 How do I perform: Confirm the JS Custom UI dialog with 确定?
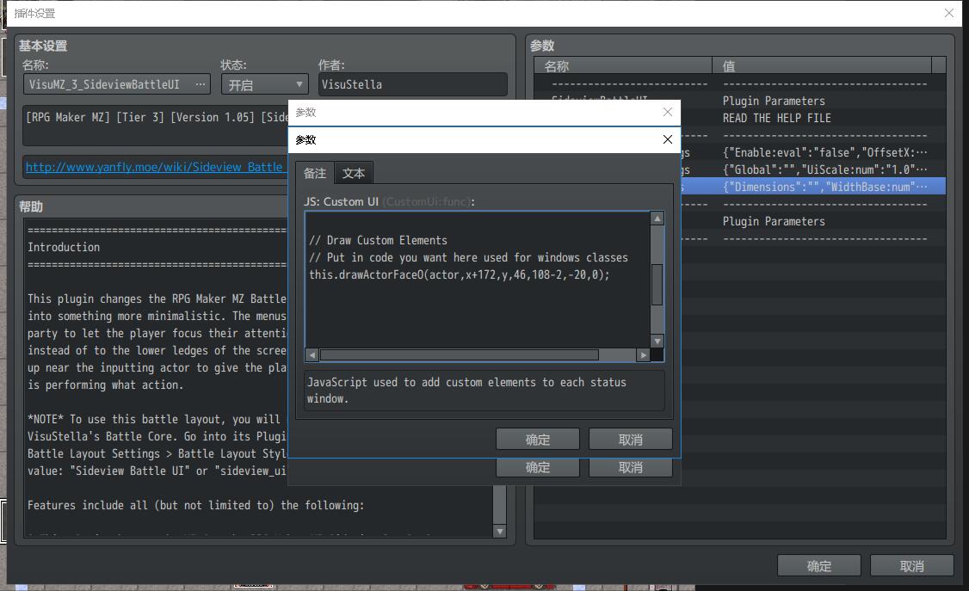[538, 439]
